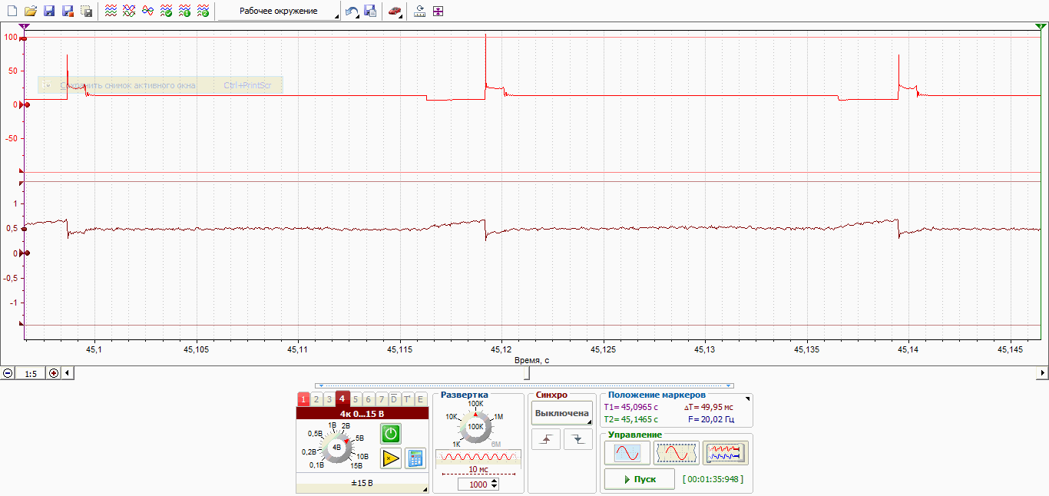Click the Развертка sample rate knob
Screen dimensions: 1049x496
pos(475,425)
